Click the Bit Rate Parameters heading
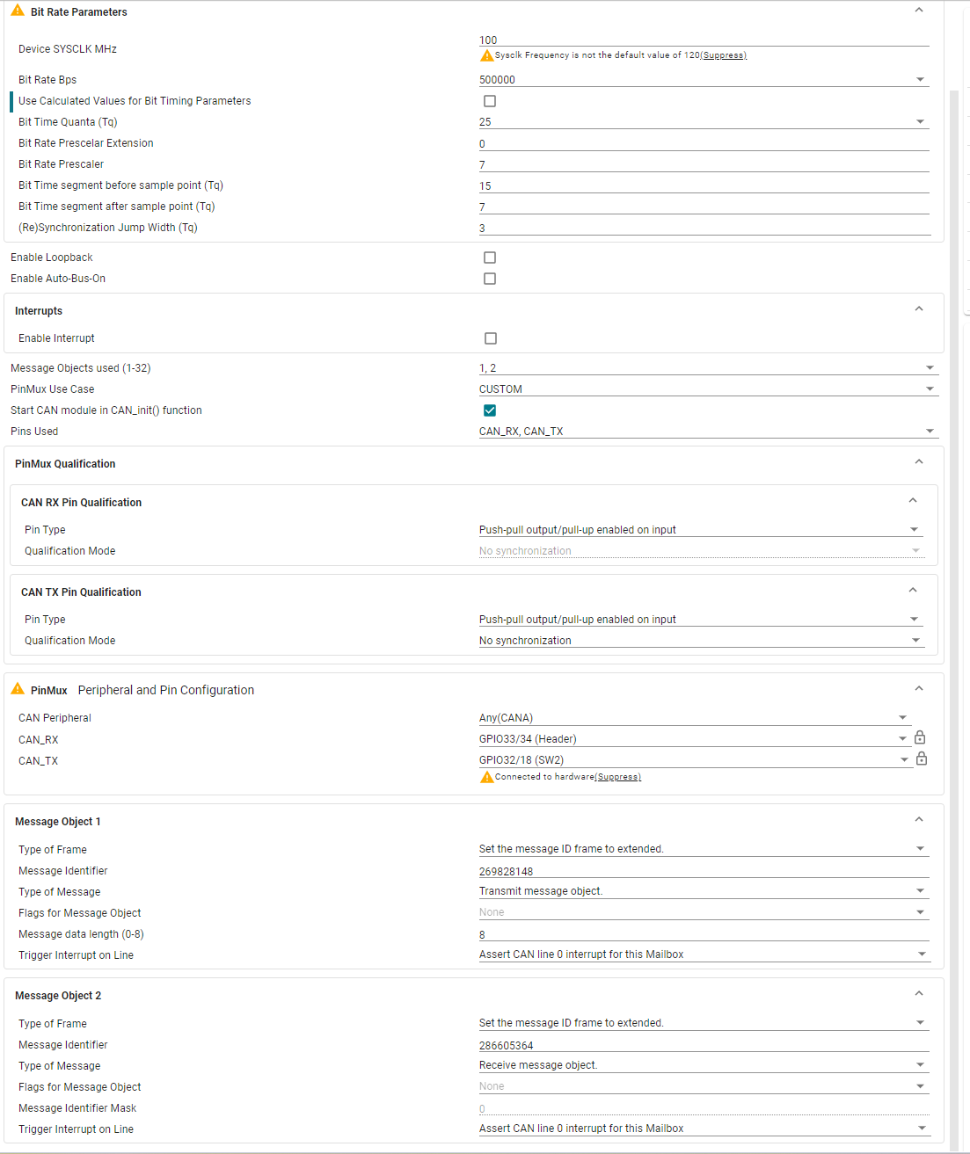Image resolution: width=970 pixels, height=1154 pixels. click(79, 12)
